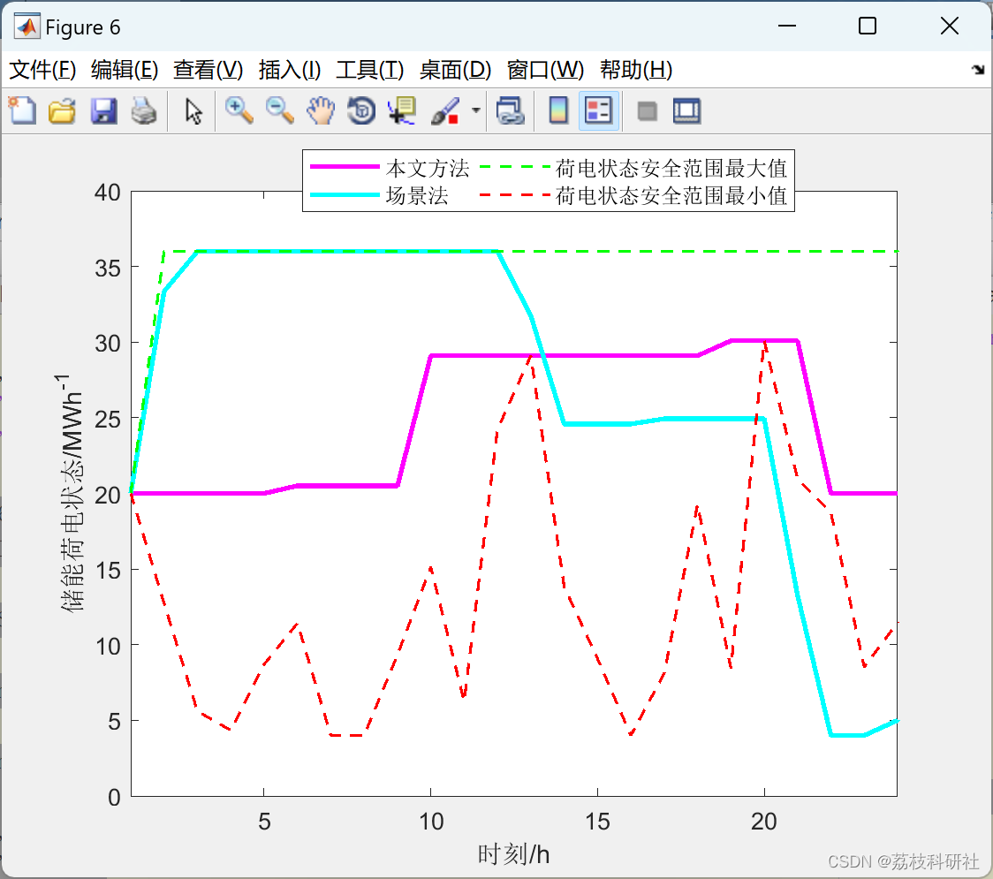Image resolution: width=993 pixels, height=879 pixels.
Task: Open the 文件(F) menu
Action: click(x=42, y=70)
